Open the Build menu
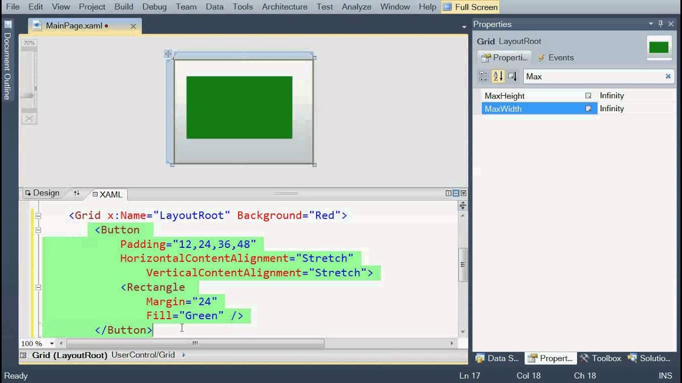682x383 pixels. click(124, 7)
